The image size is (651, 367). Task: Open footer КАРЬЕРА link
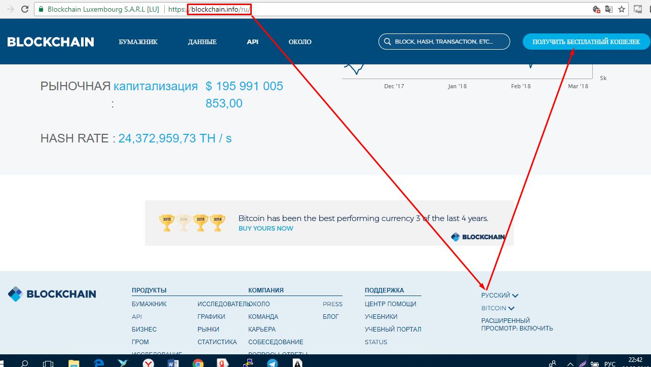[x=262, y=329]
